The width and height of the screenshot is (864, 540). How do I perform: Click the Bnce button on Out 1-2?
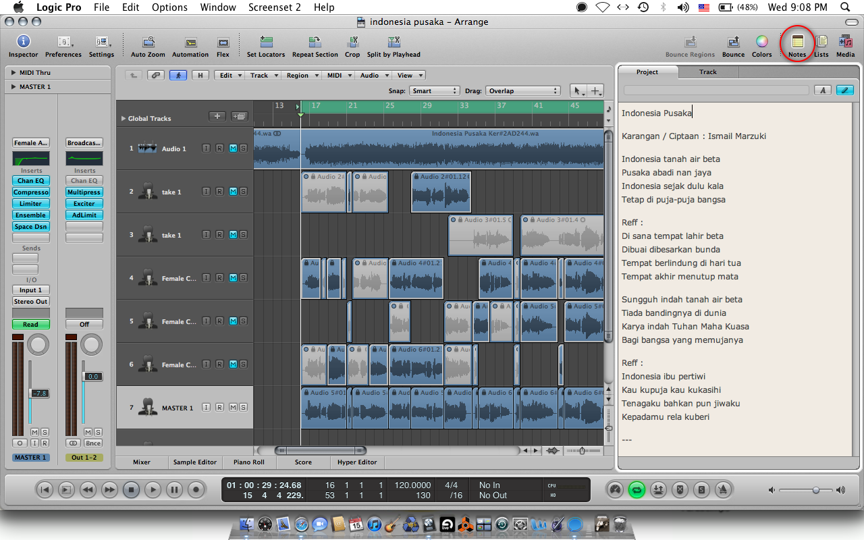[x=93, y=443]
